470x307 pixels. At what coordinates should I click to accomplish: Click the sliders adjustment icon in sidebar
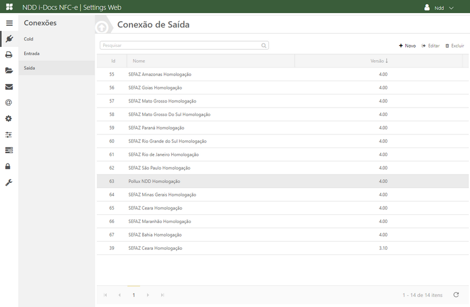9,135
